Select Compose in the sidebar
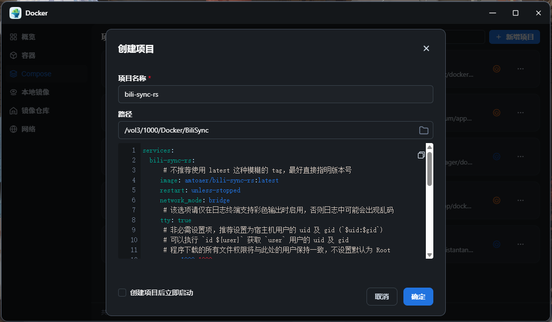 (x=46, y=74)
